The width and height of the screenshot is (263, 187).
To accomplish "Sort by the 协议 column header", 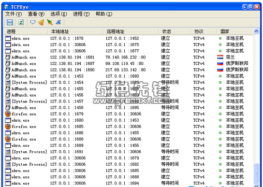I will coord(204,31).
